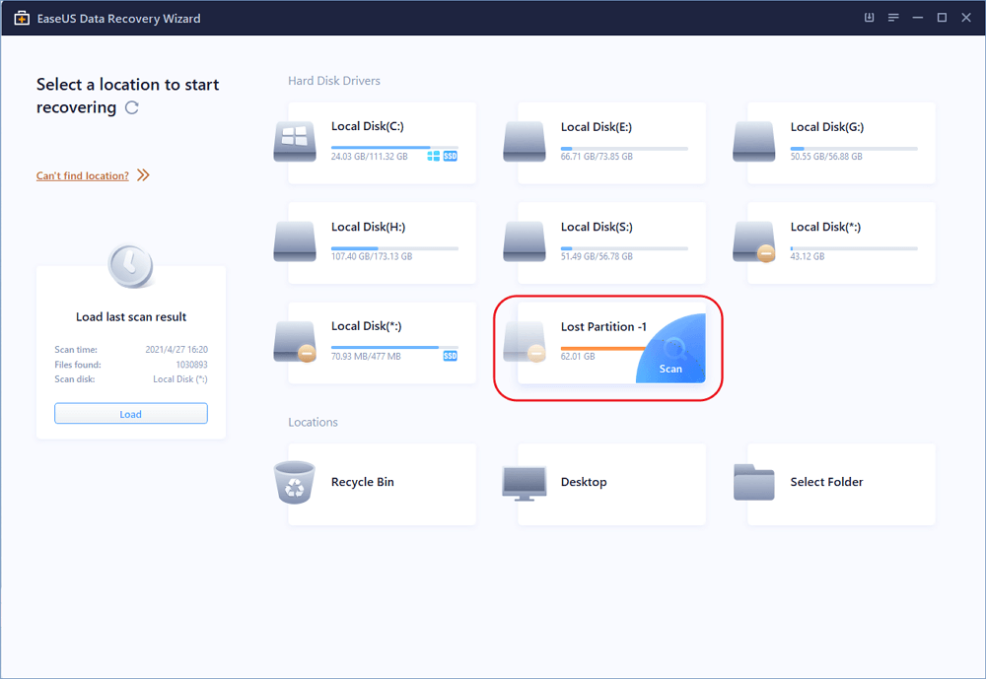Click the 50.55 GB/56.88 GB size text
This screenshot has height=679, width=986.
[x=826, y=156]
